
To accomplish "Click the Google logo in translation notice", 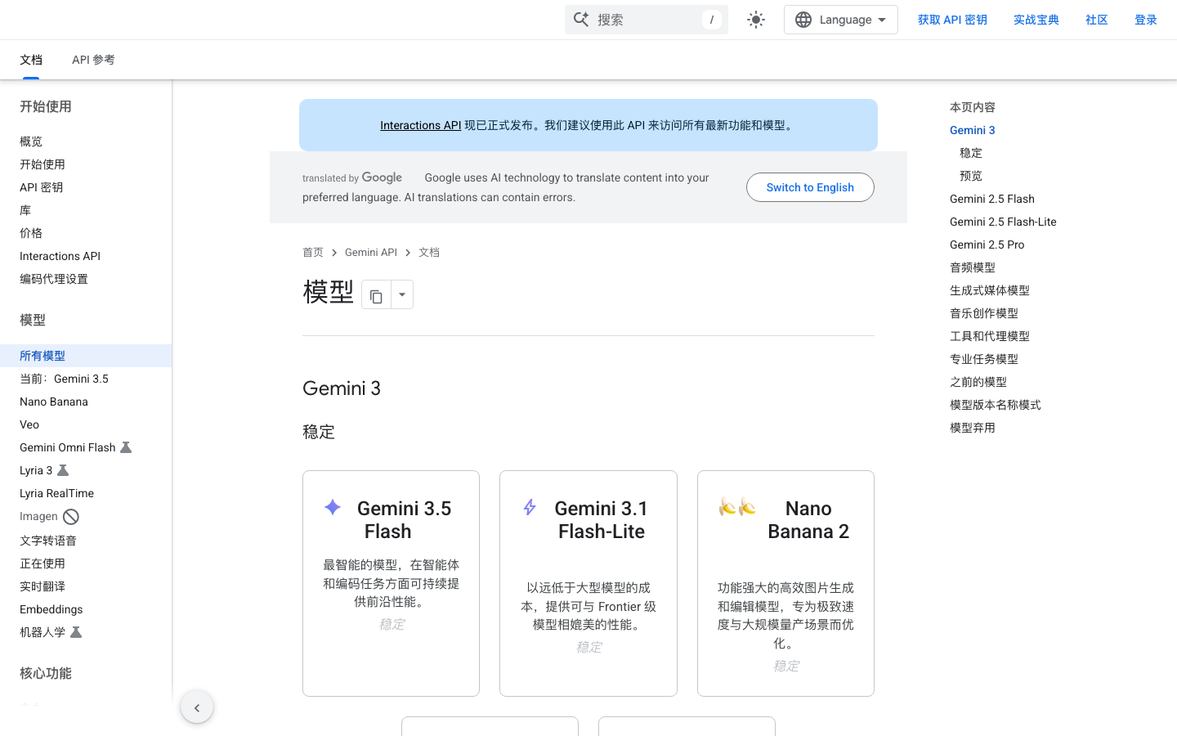I will [382, 177].
